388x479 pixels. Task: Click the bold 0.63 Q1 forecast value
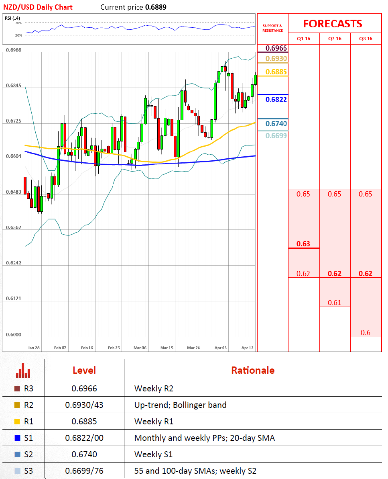[303, 244]
